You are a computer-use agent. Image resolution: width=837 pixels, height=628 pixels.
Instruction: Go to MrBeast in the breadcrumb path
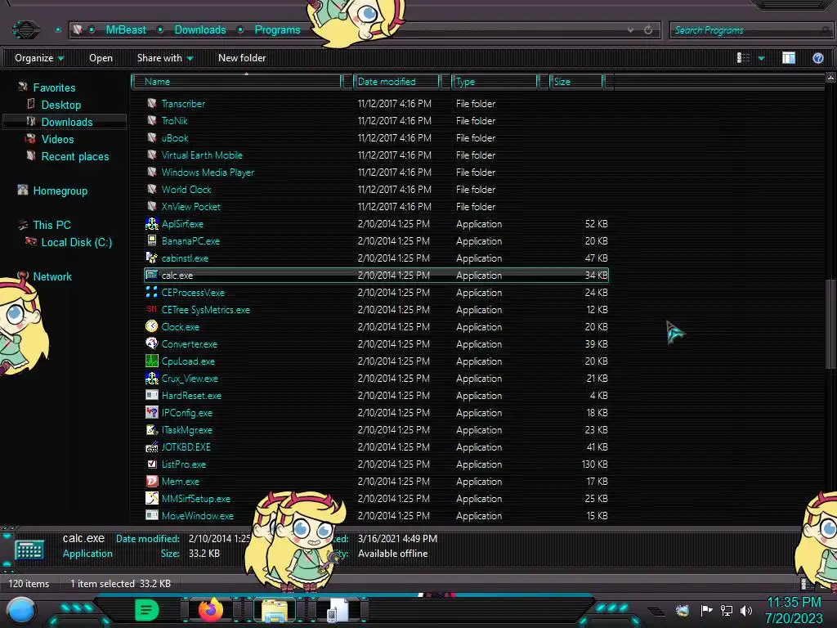point(125,30)
